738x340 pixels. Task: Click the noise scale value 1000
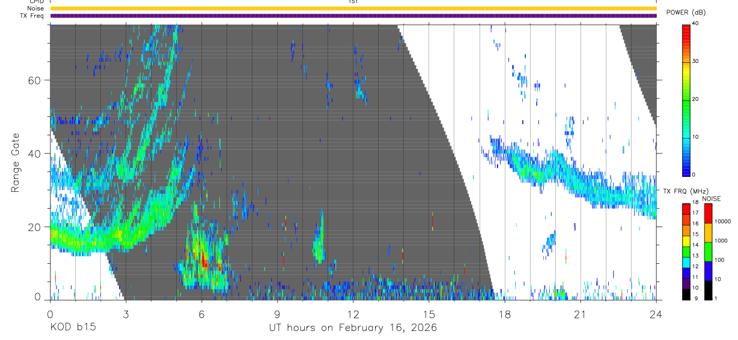pyautogui.click(x=721, y=240)
